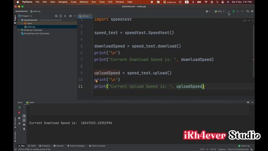The width and height of the screenshot is (268, 151).
Task: Run with coverage icon in the toolbar
Action: (238, 11)
